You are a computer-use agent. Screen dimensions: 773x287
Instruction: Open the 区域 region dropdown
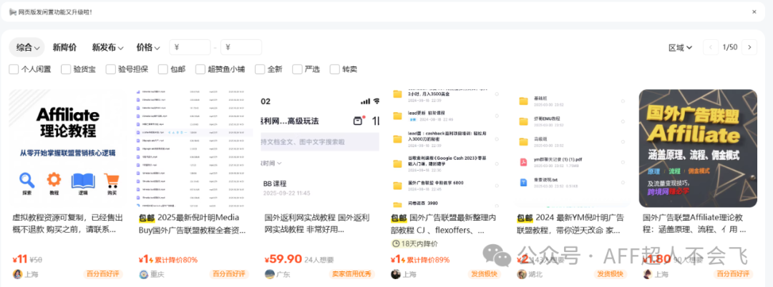[681, 48]
